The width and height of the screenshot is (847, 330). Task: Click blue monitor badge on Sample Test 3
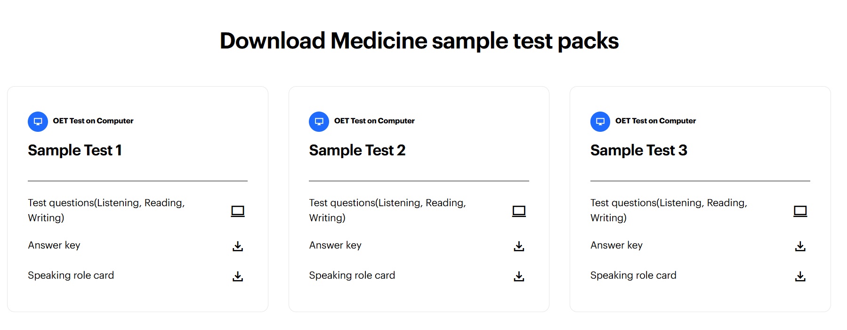point(600,121)
